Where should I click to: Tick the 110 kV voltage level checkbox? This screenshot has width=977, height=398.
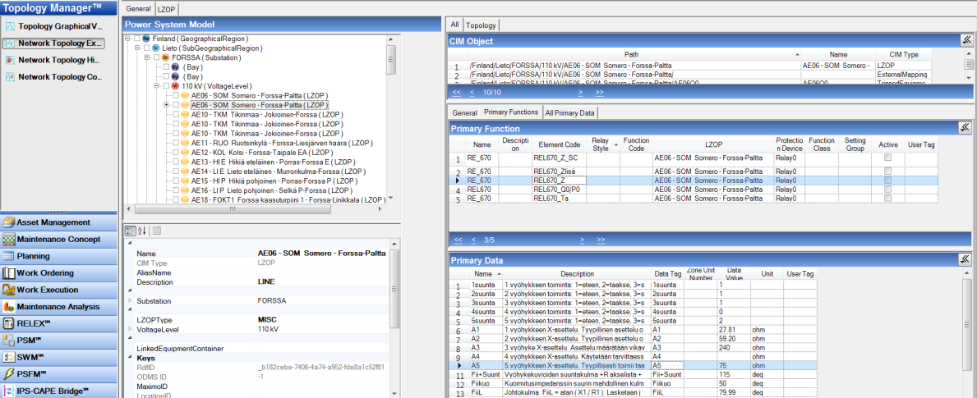pos(166,86)
